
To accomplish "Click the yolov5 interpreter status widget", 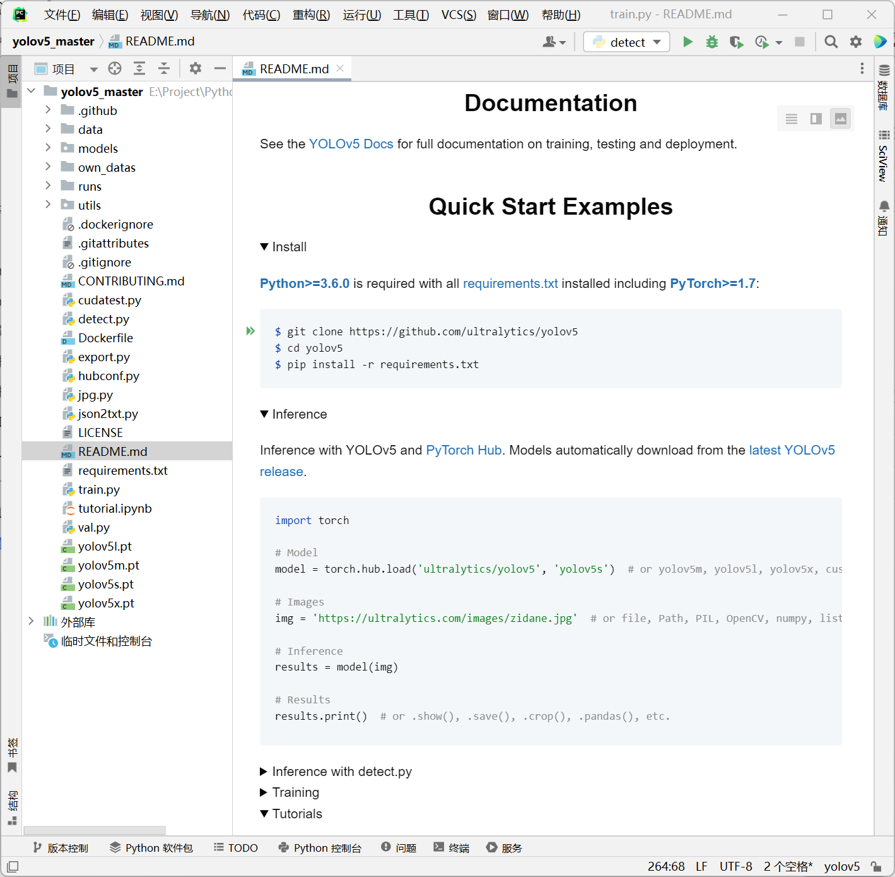I will (x=842, y=866).
